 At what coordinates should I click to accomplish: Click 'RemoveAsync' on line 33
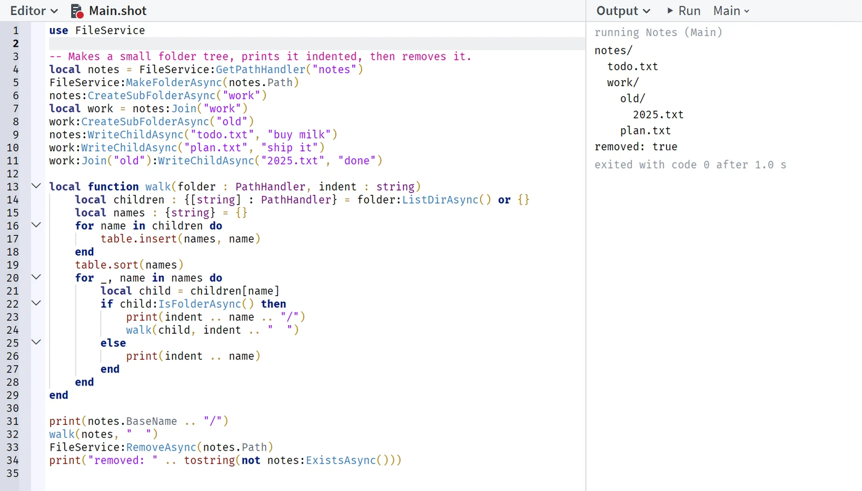[161, 447]
